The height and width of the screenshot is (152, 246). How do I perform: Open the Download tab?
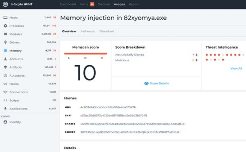(107, 31)
